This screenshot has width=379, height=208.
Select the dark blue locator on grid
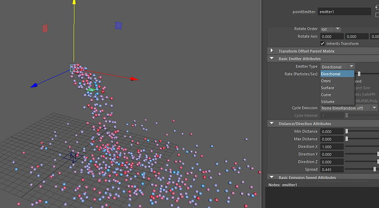(x=73, y=157)
